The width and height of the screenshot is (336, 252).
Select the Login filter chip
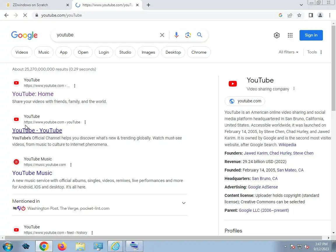point(104,52)
